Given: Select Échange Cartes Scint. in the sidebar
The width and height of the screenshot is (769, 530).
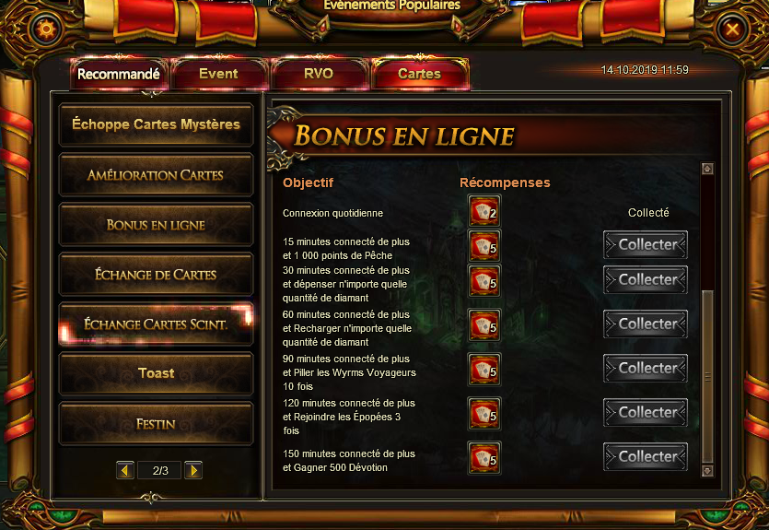Looking at the screenshot, I should pos(156,324).
